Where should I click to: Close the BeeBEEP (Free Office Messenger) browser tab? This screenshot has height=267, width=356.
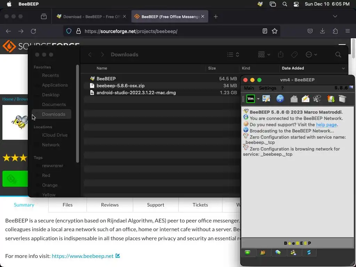click(203, 16)
